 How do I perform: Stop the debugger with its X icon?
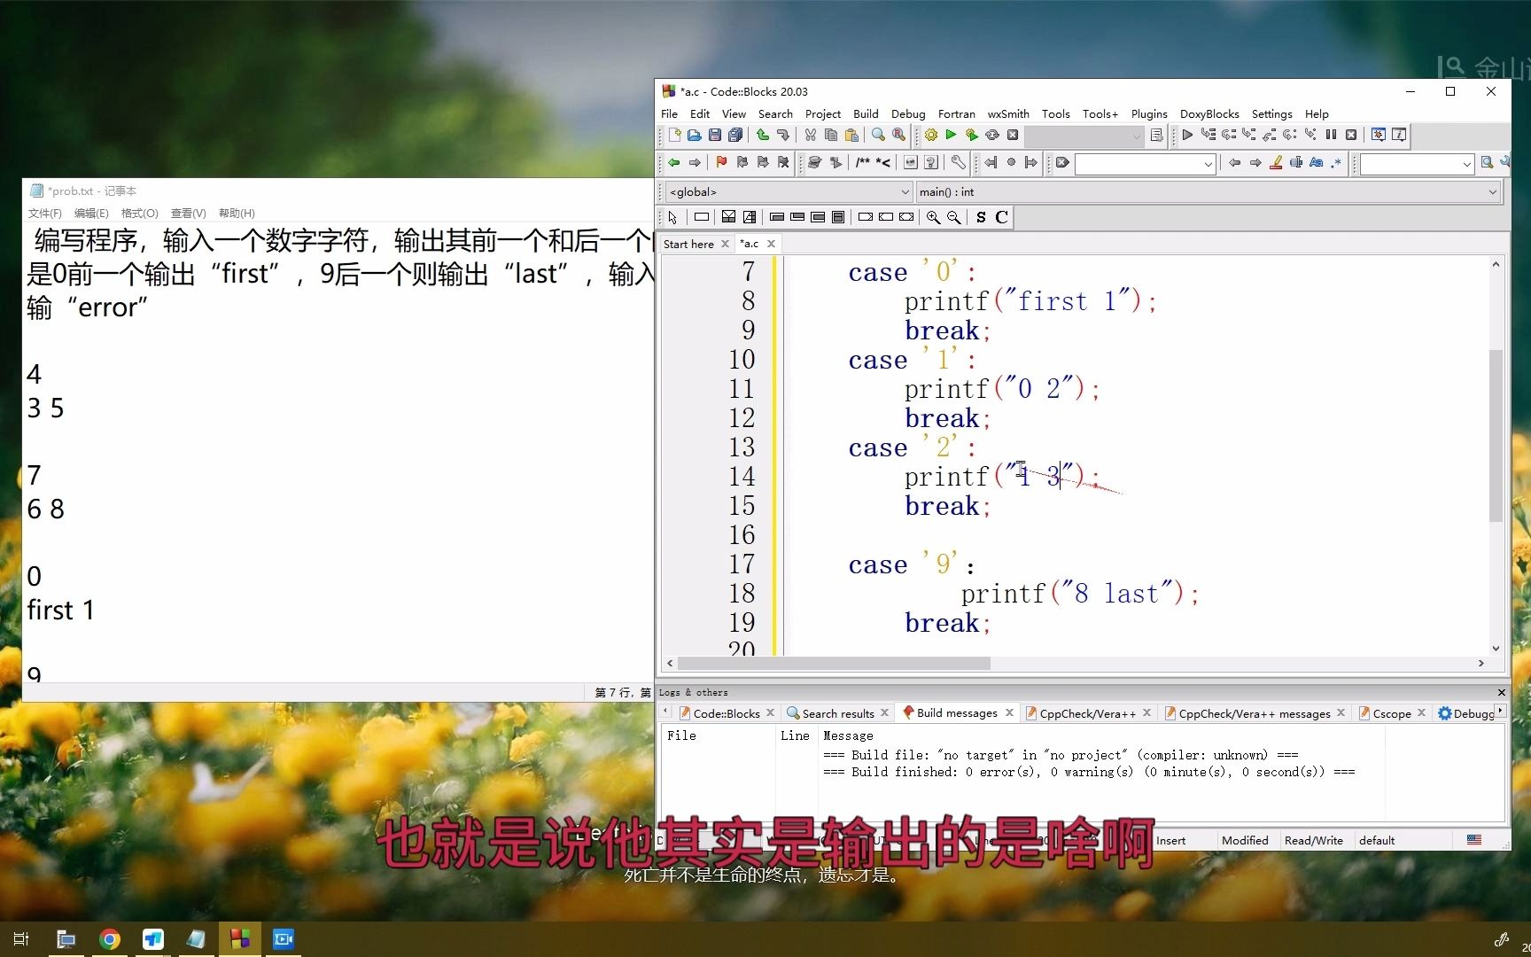point(1351,136)
